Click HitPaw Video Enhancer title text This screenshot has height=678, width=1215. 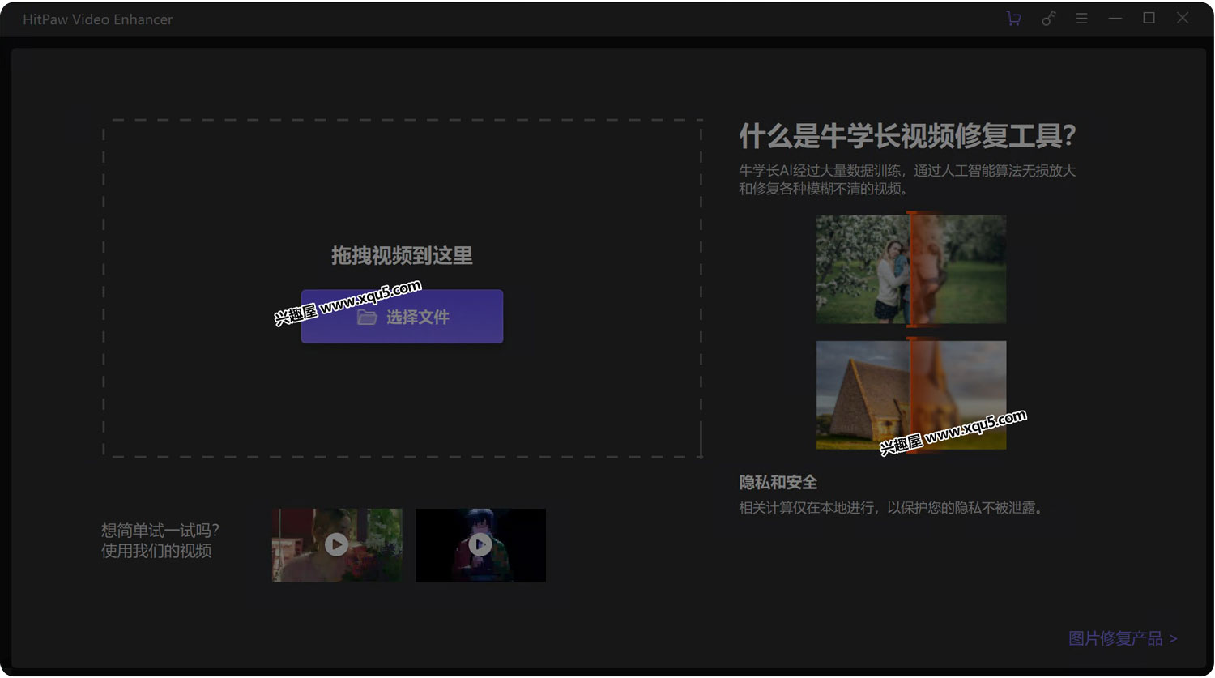[98, 19]
